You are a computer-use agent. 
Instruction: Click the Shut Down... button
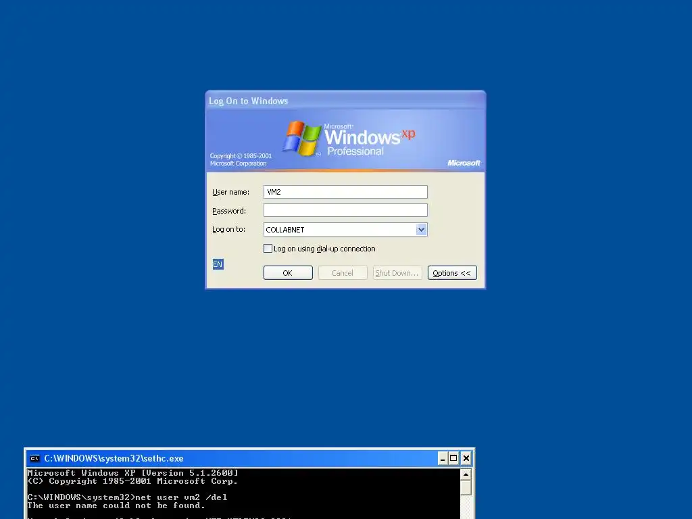pos(397,273)
